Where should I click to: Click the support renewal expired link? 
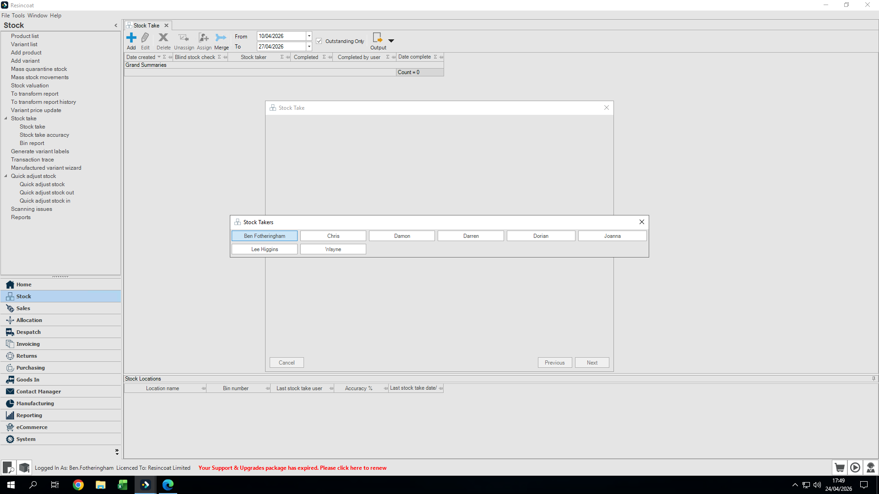coord(292,468)
